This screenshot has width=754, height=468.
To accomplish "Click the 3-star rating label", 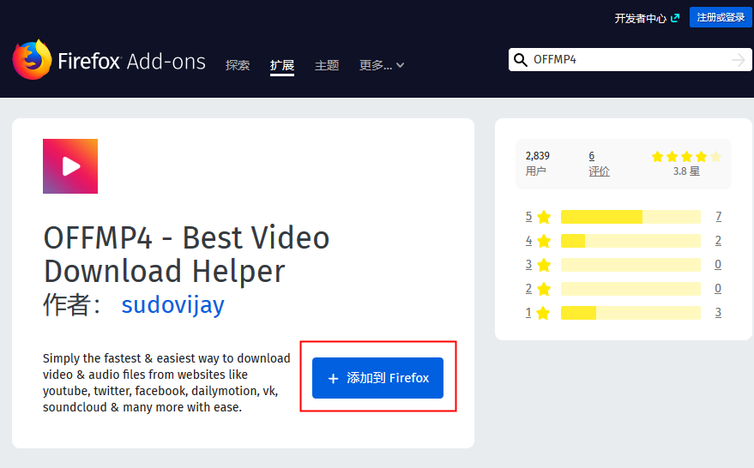I will [x=538, y=265].
